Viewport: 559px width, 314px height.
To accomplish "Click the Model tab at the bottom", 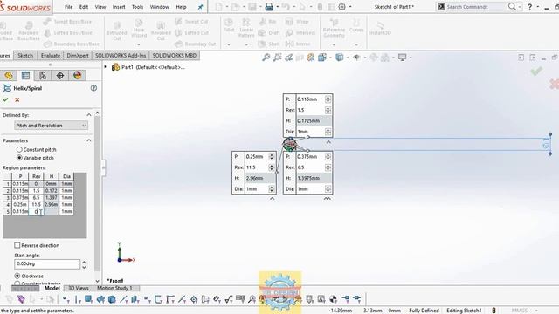I will point(52,288).
